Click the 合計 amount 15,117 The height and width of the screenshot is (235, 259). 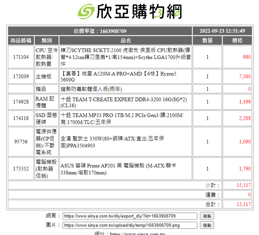(244, 204)
